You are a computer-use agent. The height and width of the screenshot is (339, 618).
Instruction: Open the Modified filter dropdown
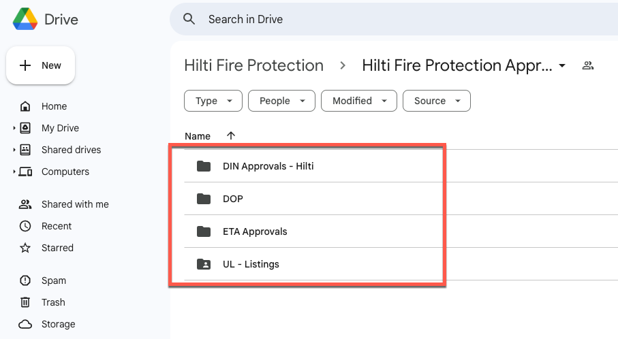tap(359, 101)
